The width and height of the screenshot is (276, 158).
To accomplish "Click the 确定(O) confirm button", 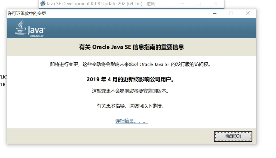I will (x=233, y=136).
